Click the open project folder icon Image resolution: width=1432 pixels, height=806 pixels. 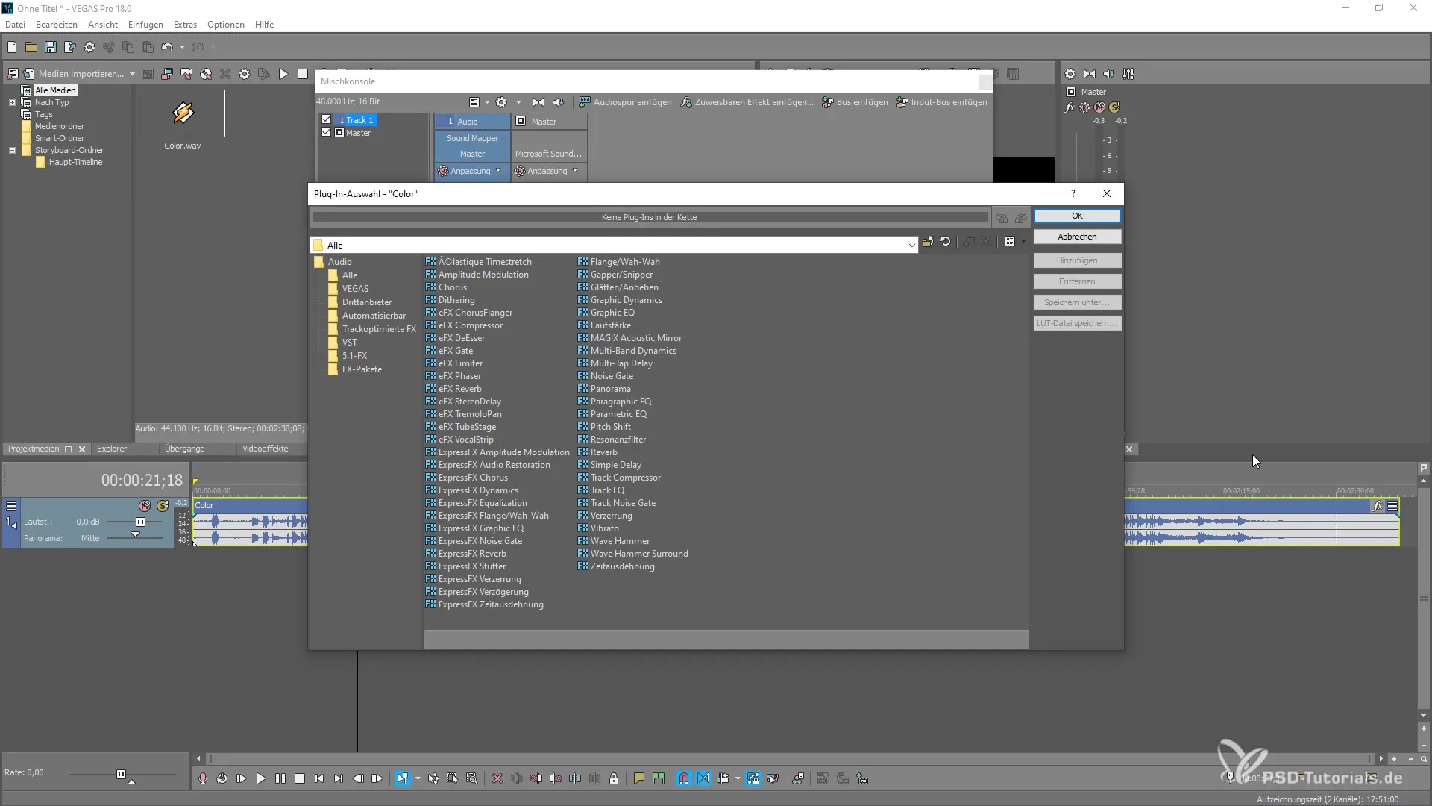[x=31, y=47]
